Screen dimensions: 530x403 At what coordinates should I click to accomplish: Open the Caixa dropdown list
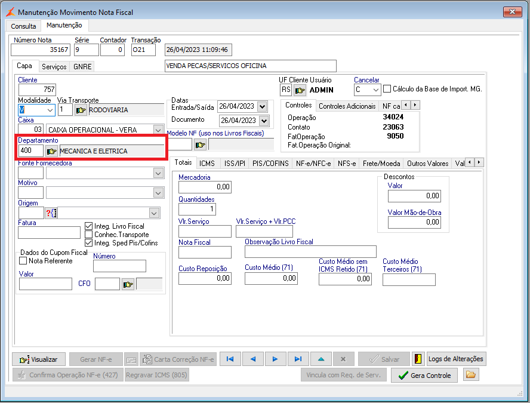tap(158, 130)
